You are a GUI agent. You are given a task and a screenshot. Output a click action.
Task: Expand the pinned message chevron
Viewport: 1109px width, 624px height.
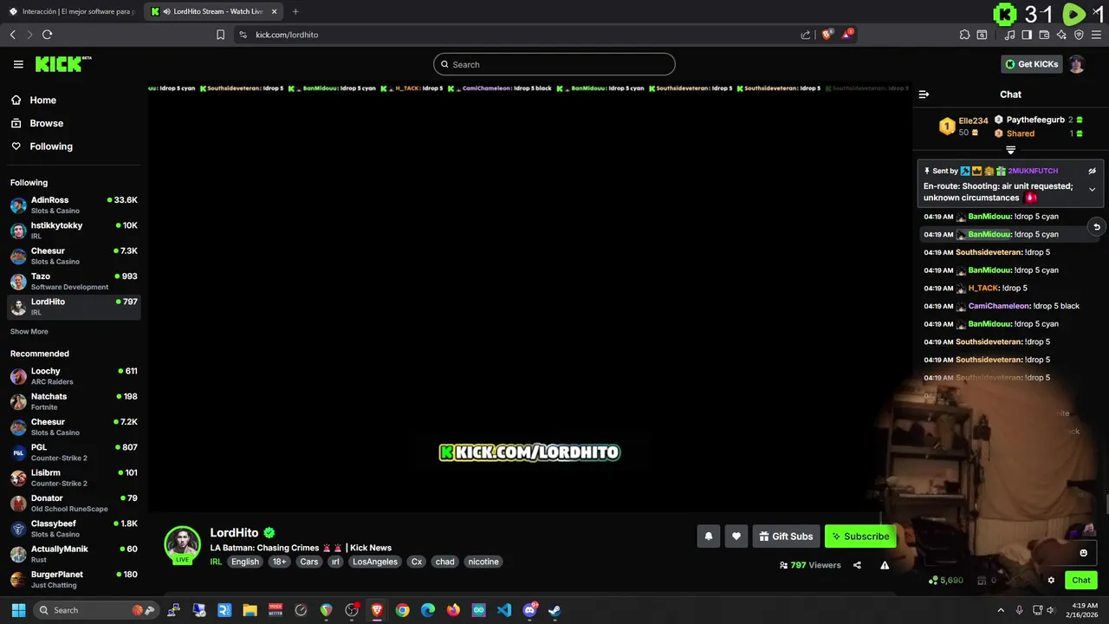[1092, 190]
